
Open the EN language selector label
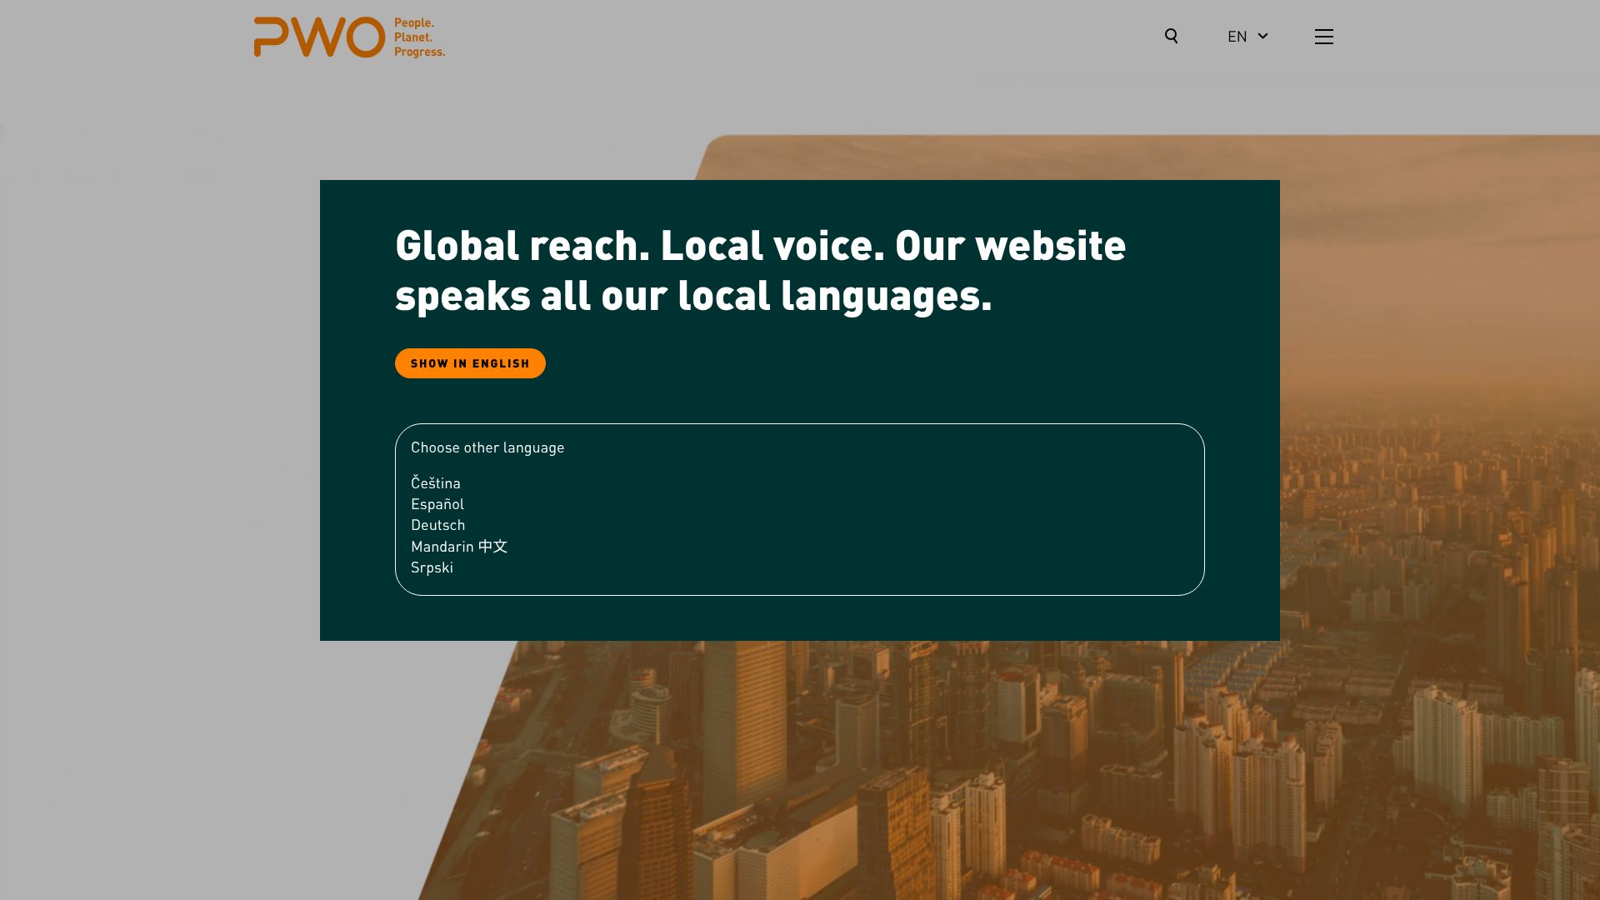point(1237,37)
